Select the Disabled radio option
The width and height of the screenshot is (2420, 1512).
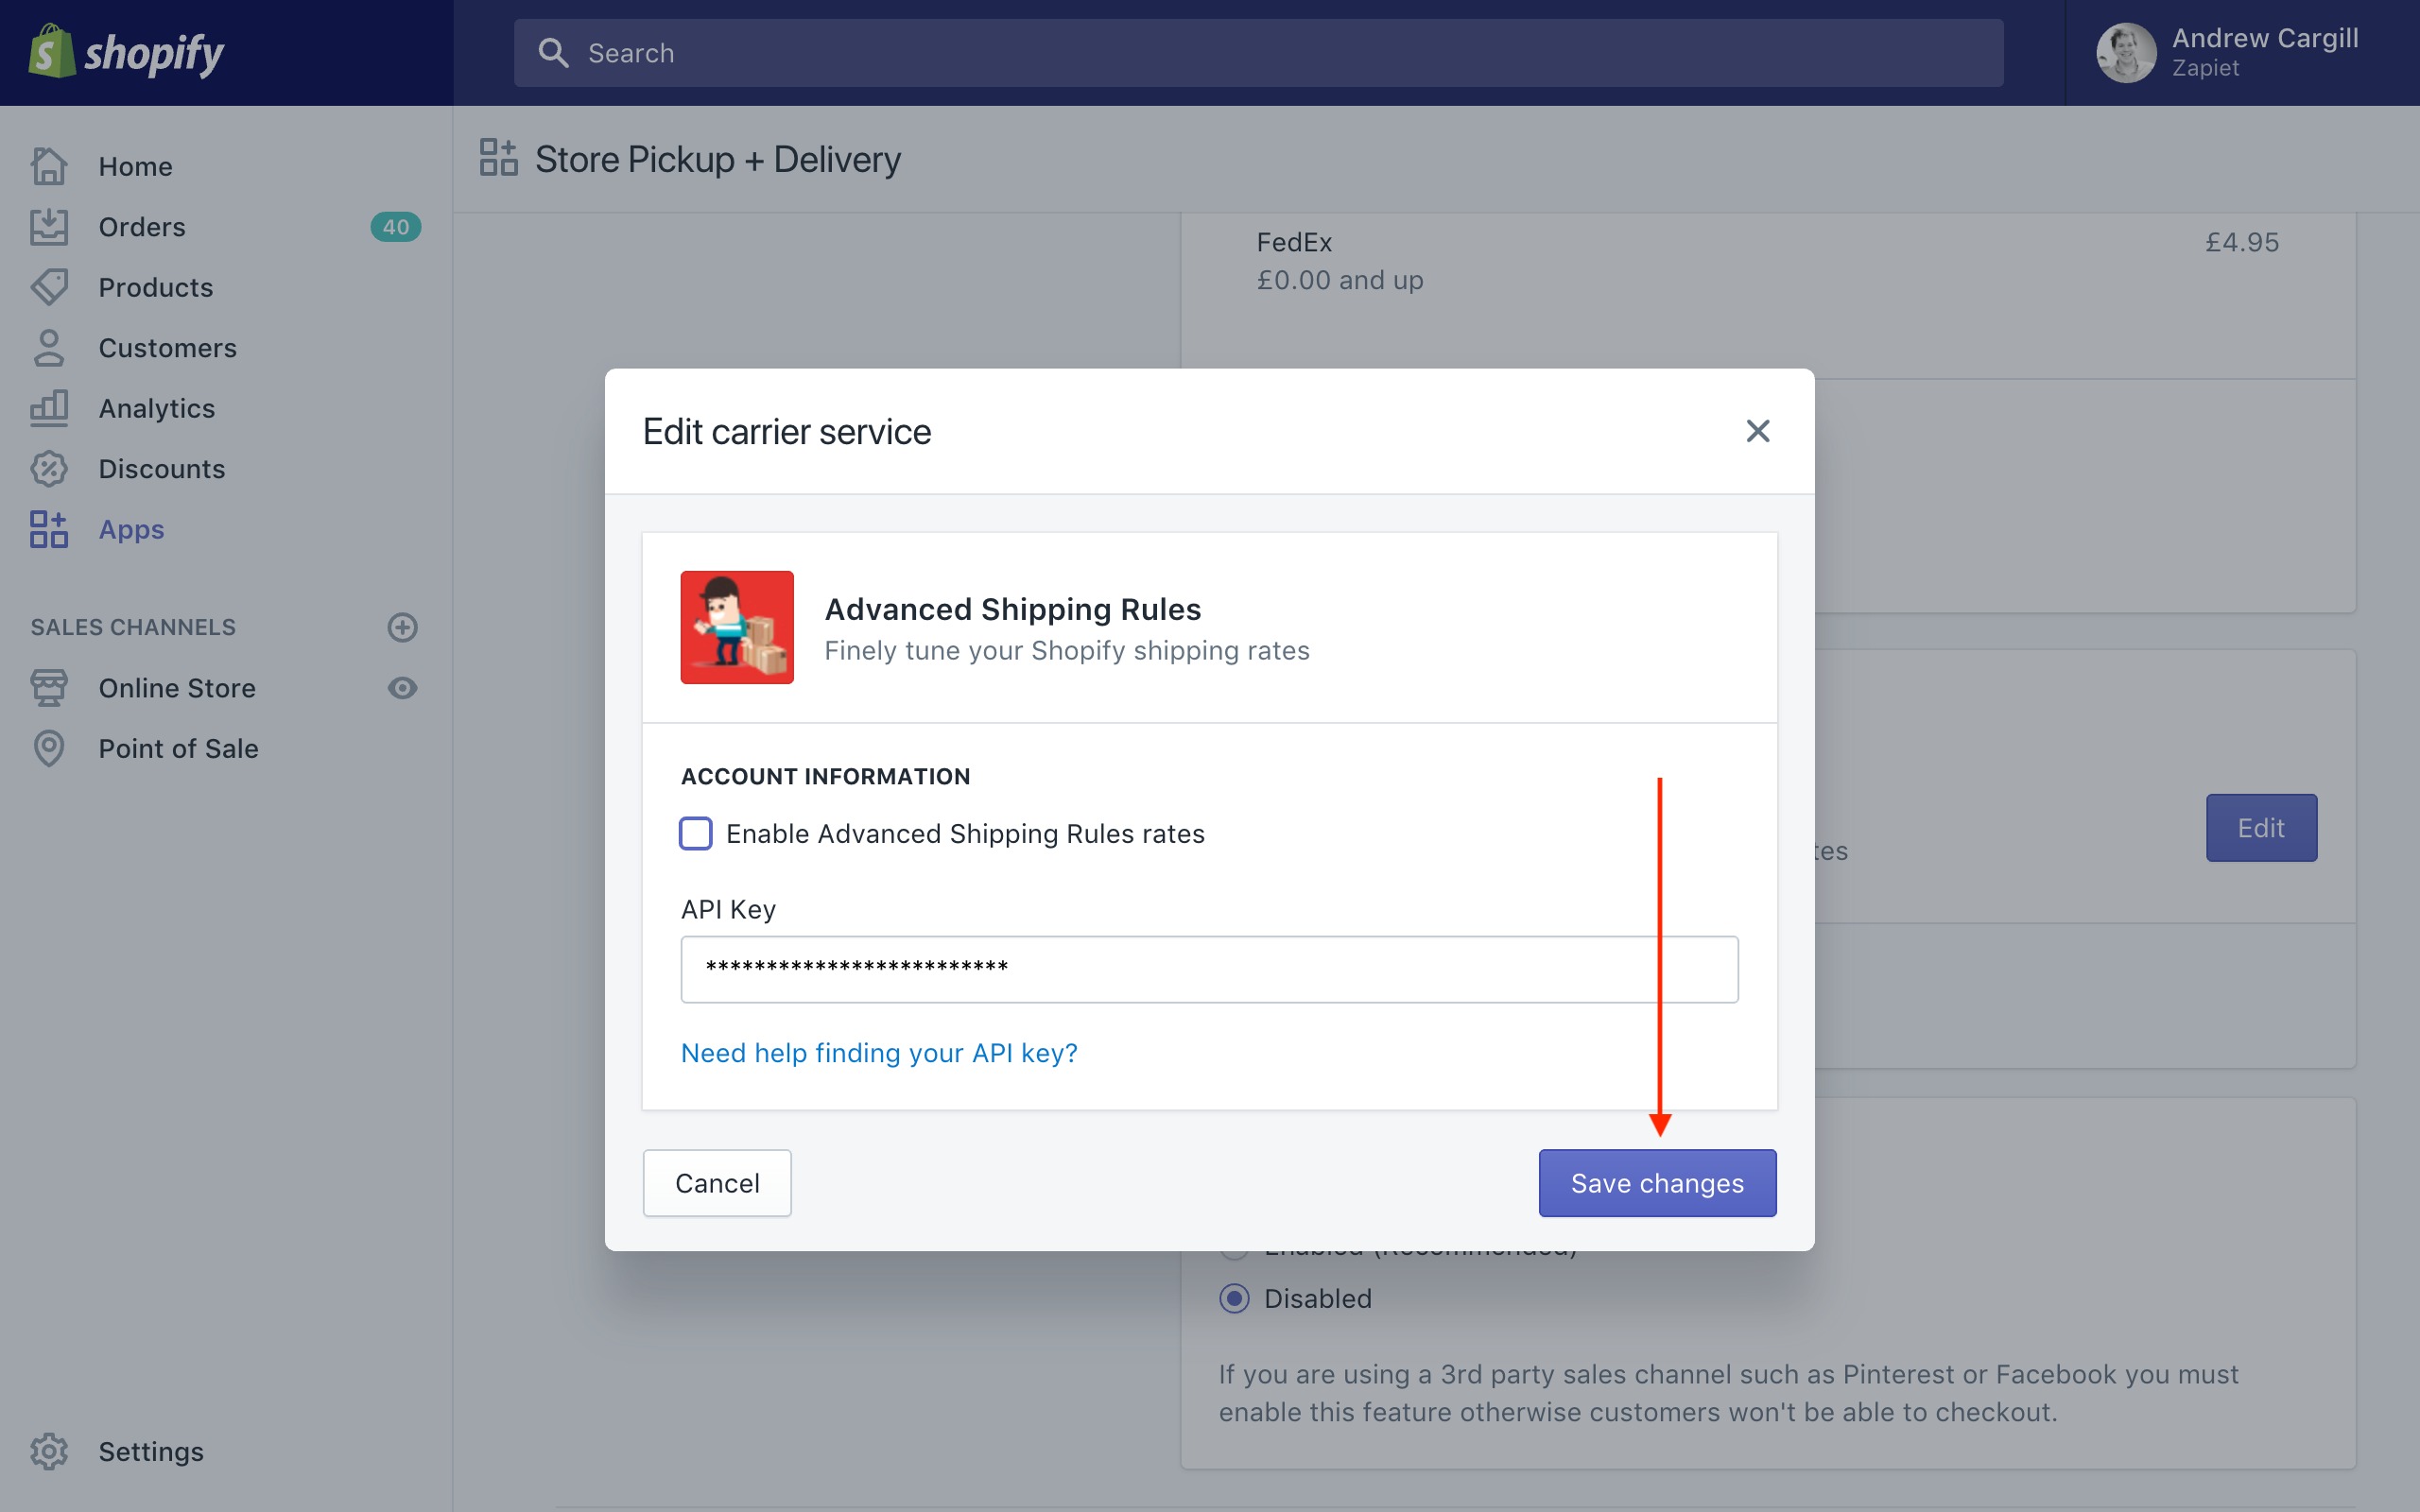[1235, 1298]
